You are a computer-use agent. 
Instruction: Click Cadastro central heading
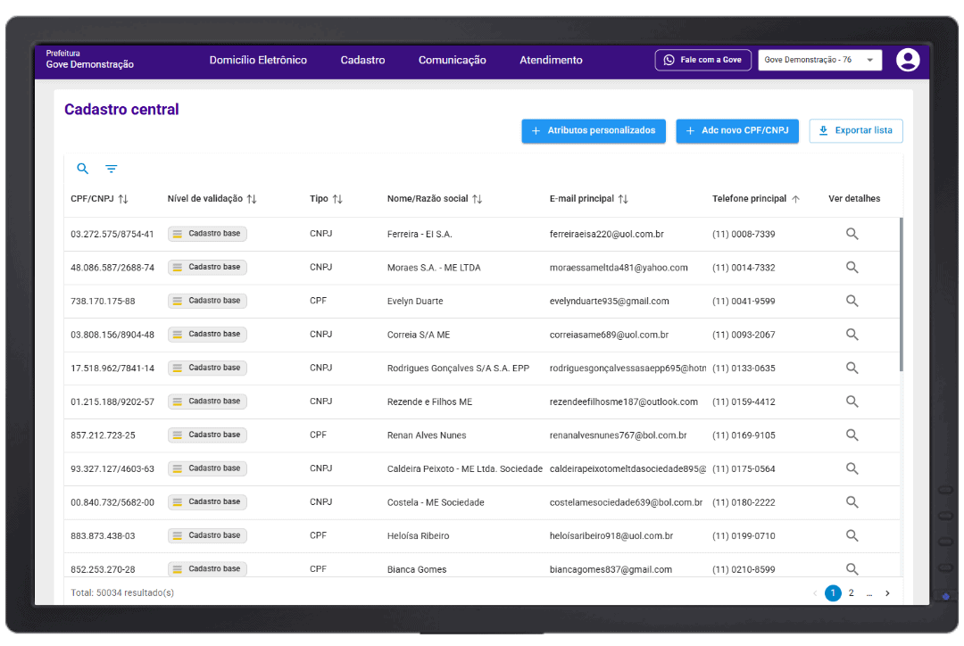[x=121, y=110]
